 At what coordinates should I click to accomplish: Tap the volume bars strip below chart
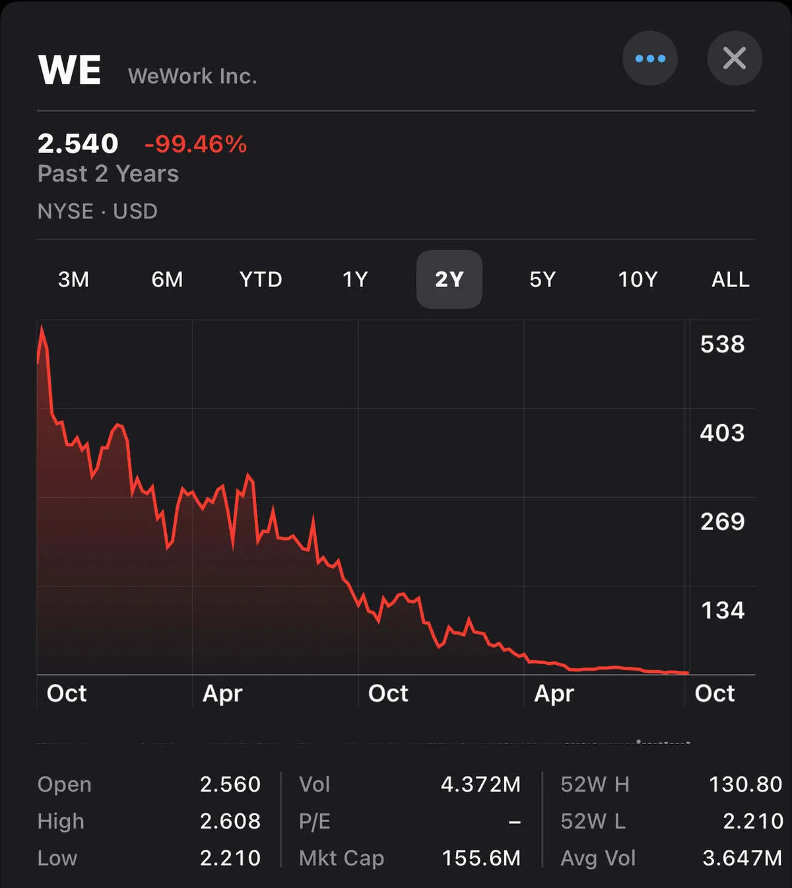coord(363,742)
